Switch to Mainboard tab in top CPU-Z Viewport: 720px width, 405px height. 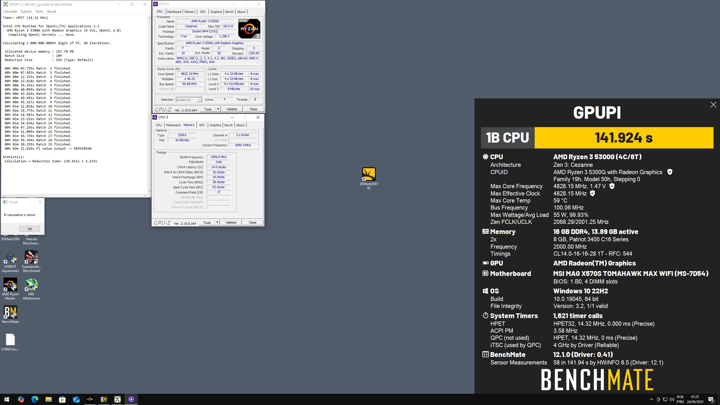pos(174,12)
